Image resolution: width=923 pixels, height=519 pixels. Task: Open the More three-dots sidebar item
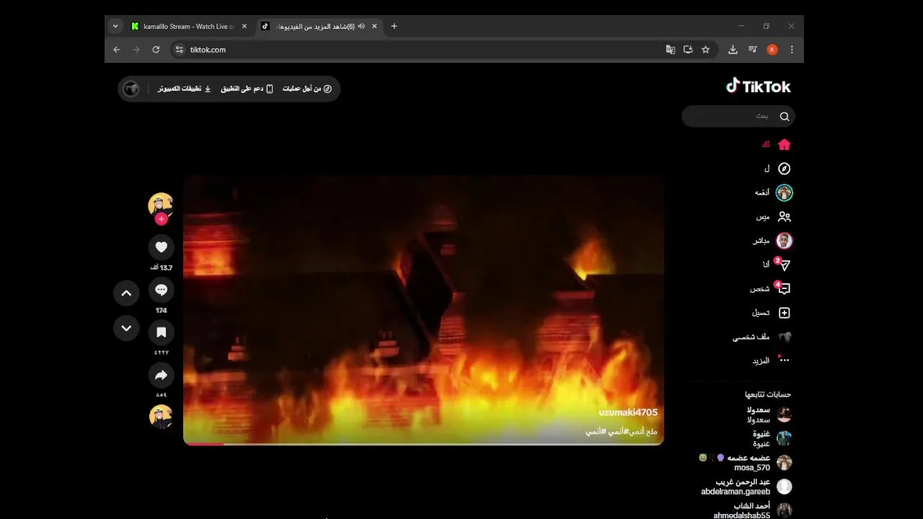[785, 360]
